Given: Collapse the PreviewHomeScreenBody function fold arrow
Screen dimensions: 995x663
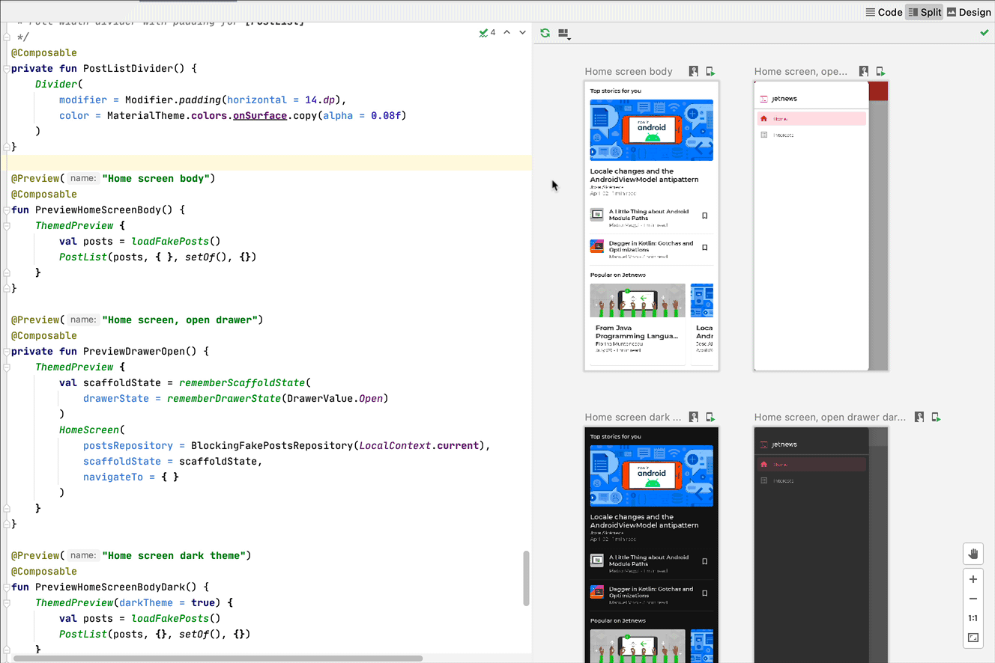Looking at the screenshot, I should coord(6,210).
